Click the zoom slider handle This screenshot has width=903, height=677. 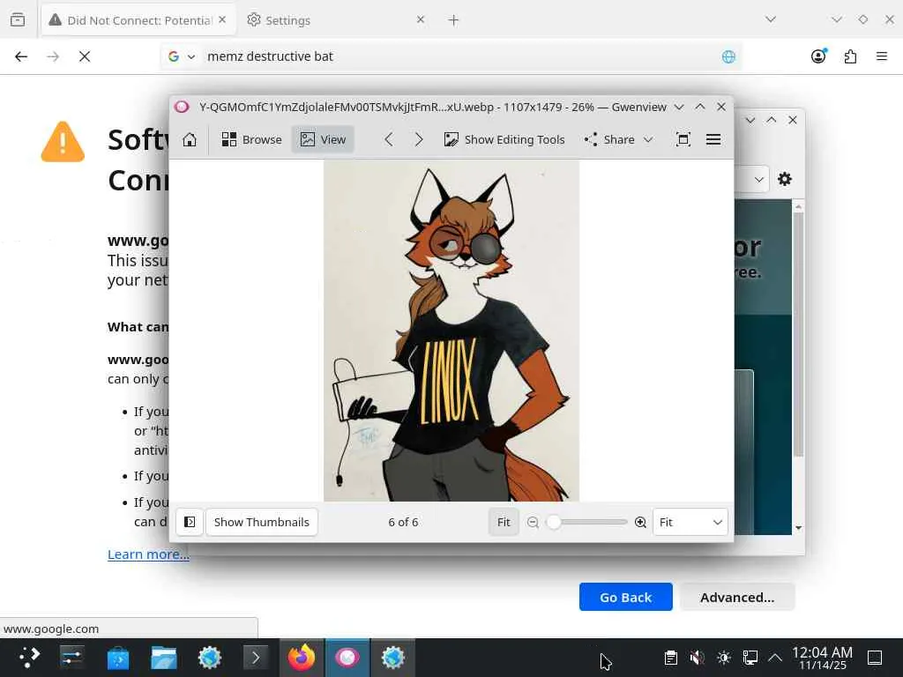[554, 522]
